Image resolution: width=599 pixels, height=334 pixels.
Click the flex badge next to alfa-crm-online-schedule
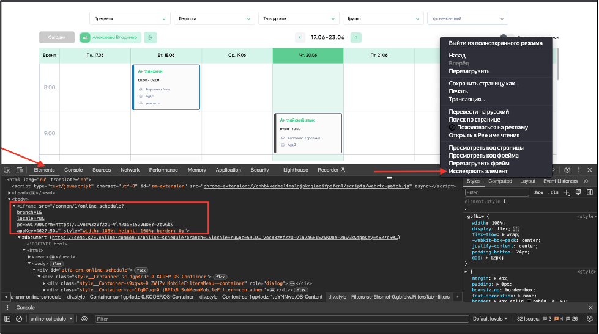[x=141, y=270]
